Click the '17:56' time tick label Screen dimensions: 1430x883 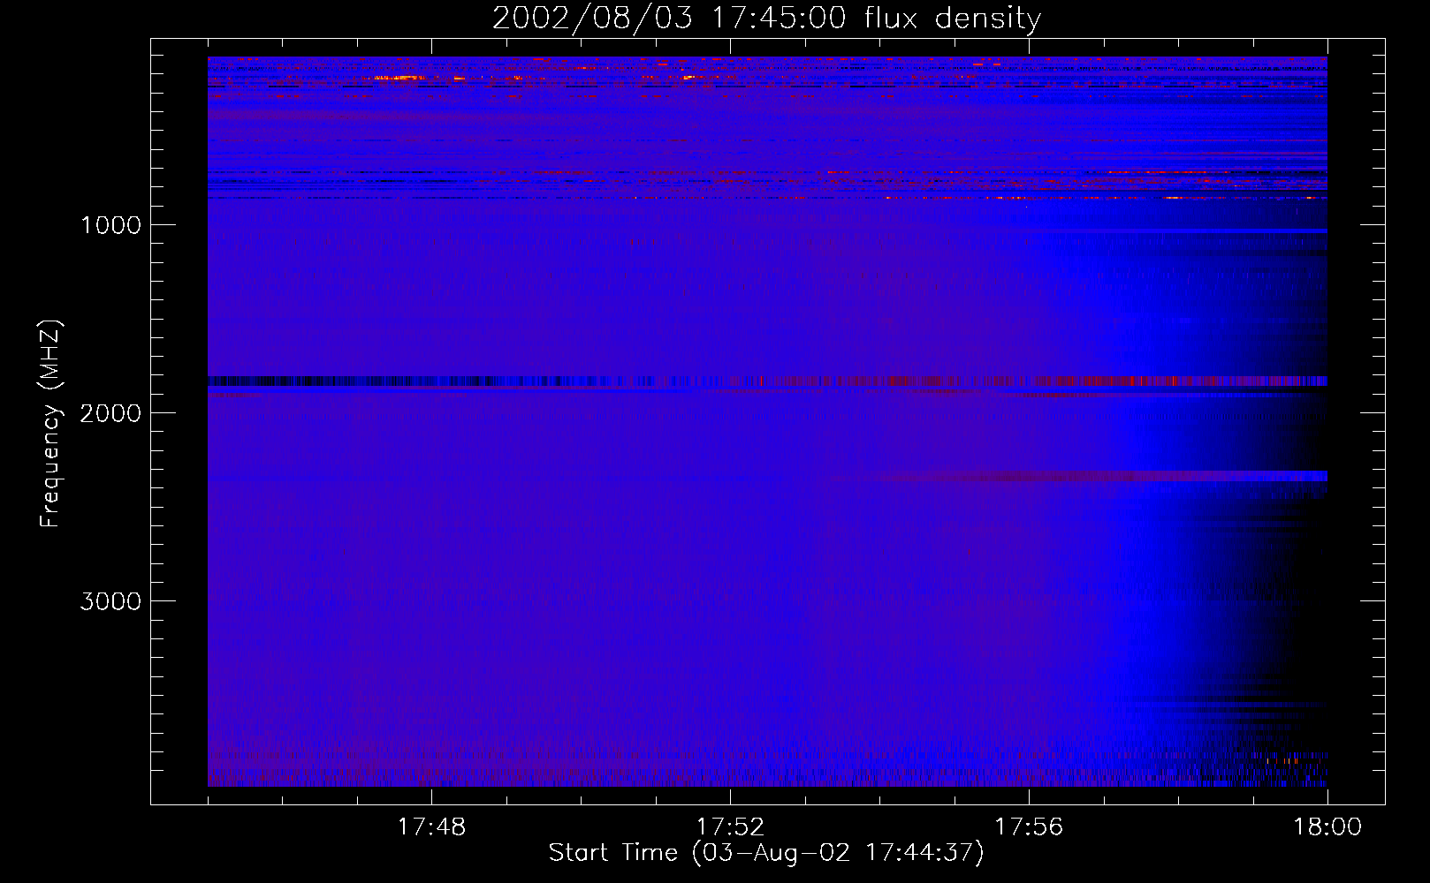tap(1029, 827)
